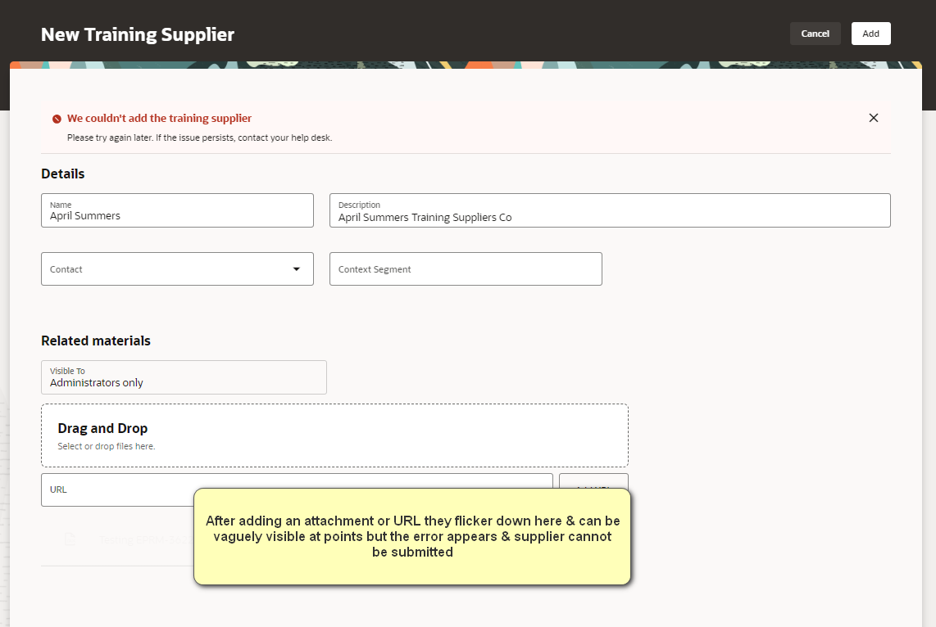Click the 'Related materials' heading
Viewport: 936px width, 627px height.
[96, 341]
